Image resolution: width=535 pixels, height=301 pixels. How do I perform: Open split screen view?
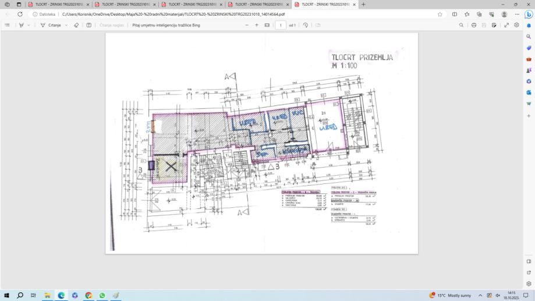[455, 15]
